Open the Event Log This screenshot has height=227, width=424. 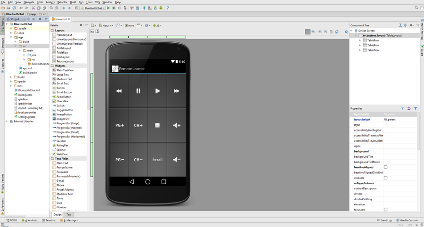(x=384, y=220)
